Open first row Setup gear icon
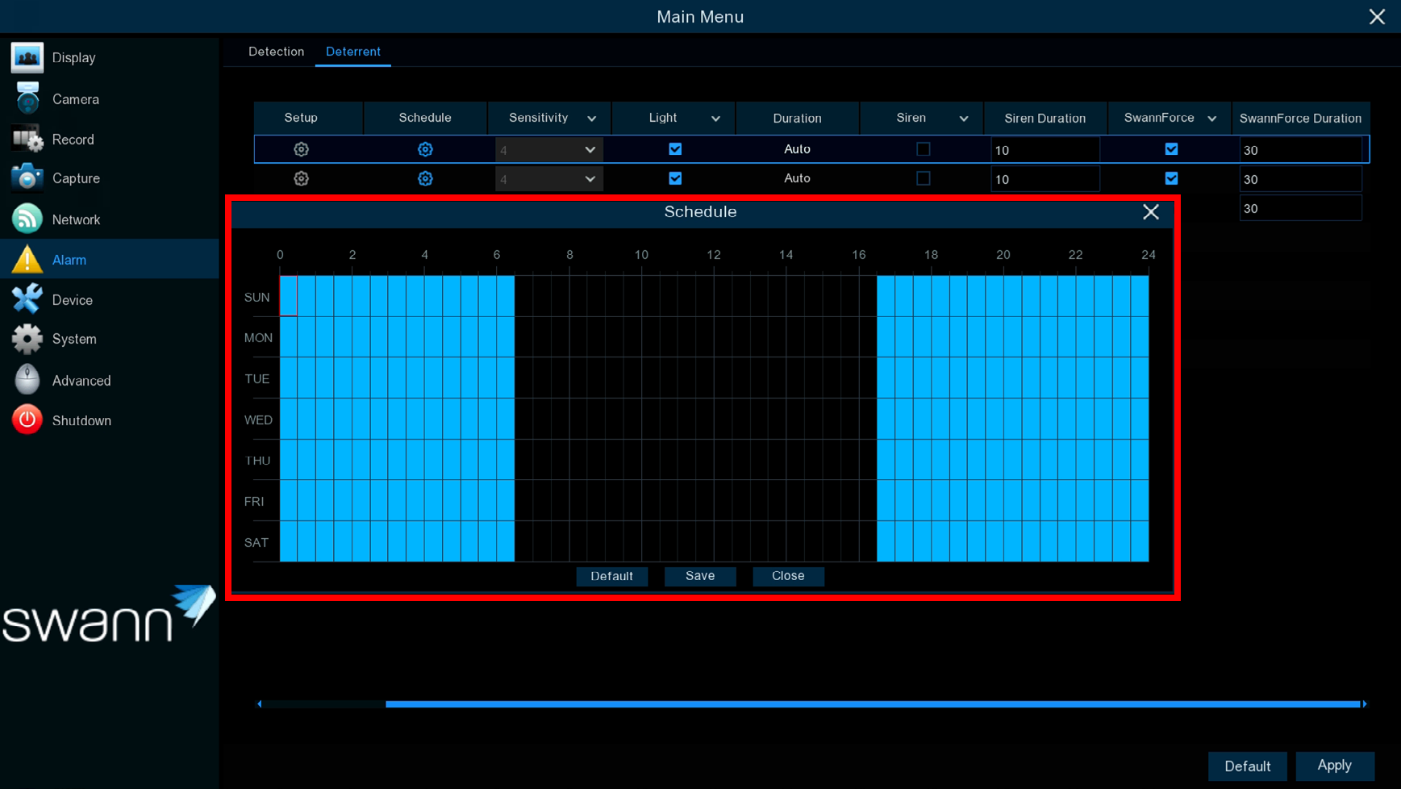Viewport: 1401px width, 789px height. point(301,149)
